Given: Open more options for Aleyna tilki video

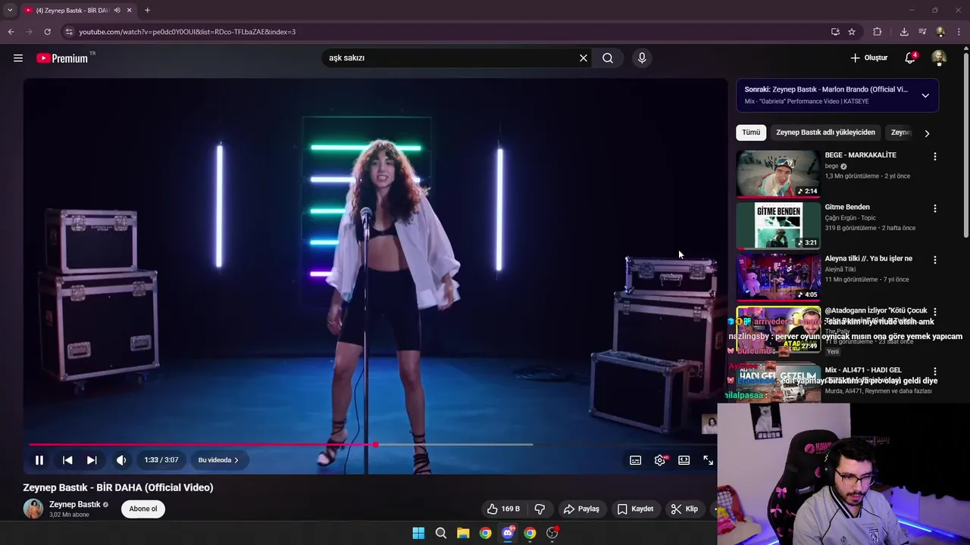Looking at the screenshot, I should click(x=934, y=260).
